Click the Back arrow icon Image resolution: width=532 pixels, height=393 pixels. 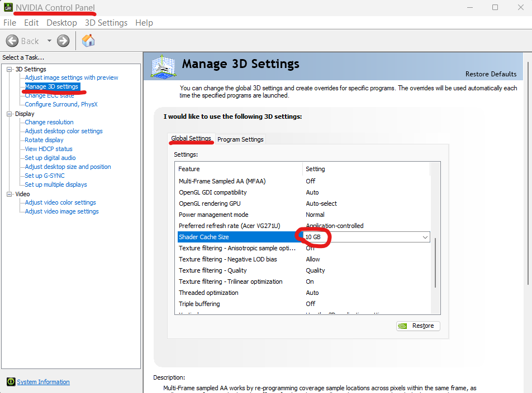point(12,41)
